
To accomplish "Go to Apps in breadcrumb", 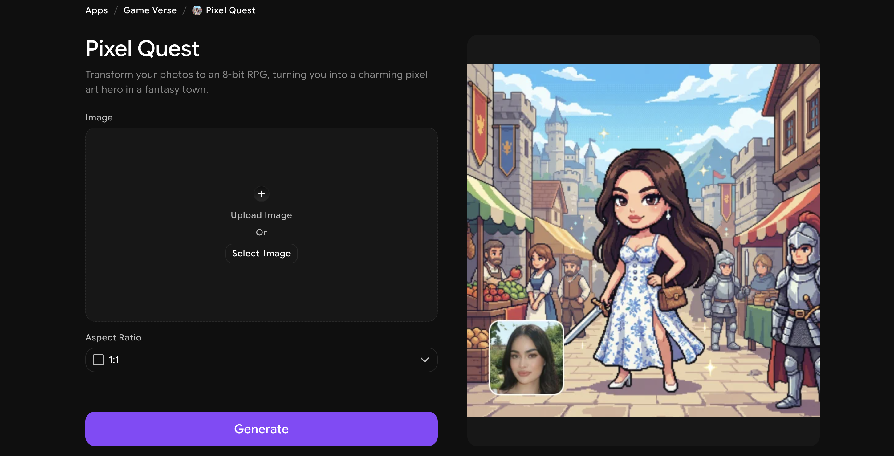I will [x=96, y=10].
